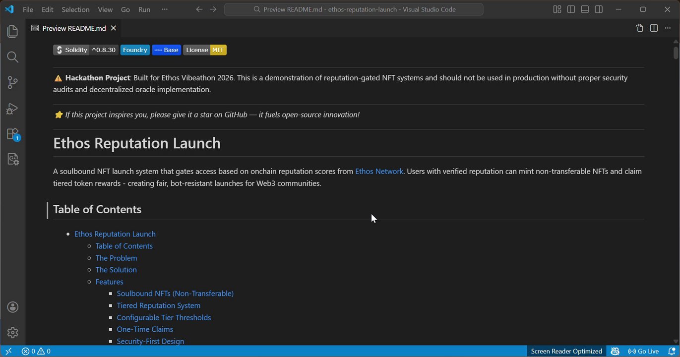The image size is (680, 357).
Task: Click the preview's vertical scrollbar thumb
Action: pyautogui.click(x=676, y=52)
